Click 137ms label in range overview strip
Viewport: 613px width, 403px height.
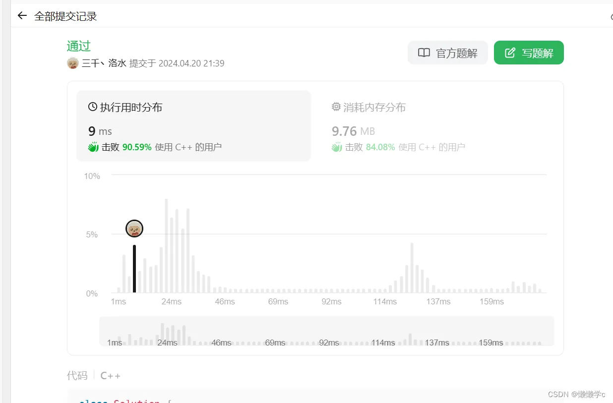tap(437, 343)
